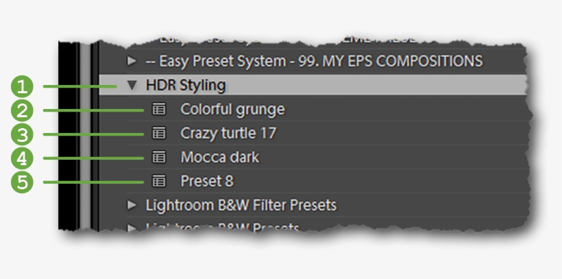The height and width of the screenshot is (279, 562).
Task: Click the green callout badge numbered 1
Action: click(x=23, y=86)
